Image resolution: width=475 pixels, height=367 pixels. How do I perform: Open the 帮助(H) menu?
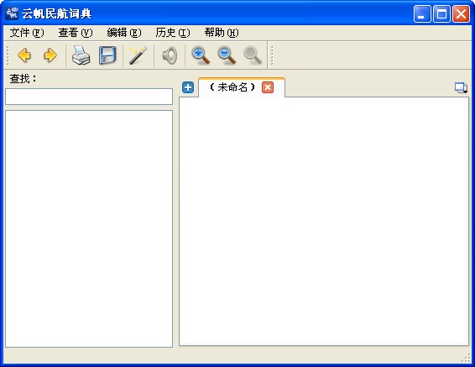tap(222, 33)
